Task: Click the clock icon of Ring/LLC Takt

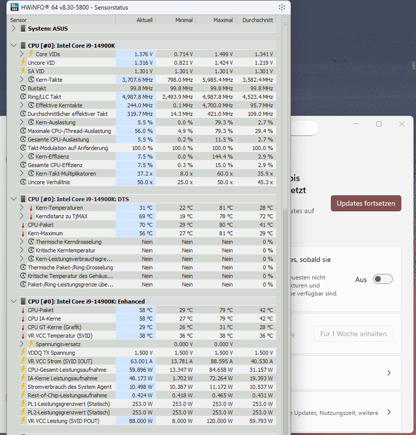Action: tap(23, 97)
